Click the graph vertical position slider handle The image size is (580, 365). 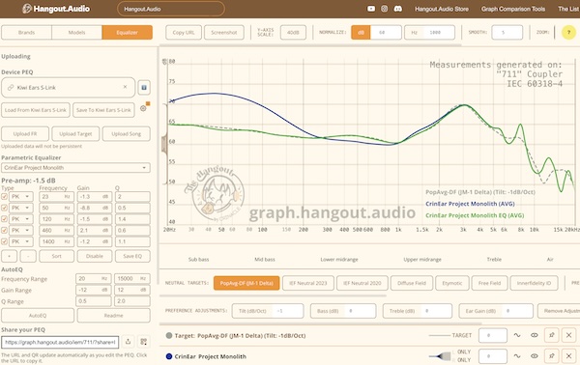(x=164, y=145)
